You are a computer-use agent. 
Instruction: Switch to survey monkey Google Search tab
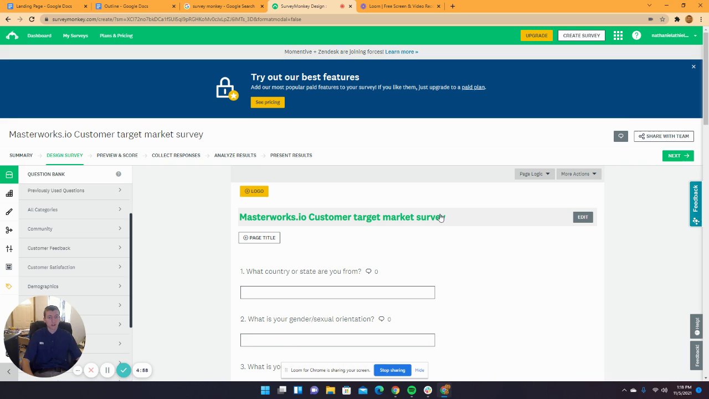[223, 6]
